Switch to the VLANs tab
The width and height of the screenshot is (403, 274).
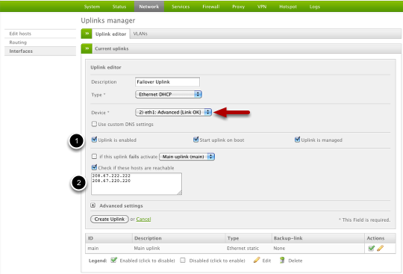coord(140,34)
